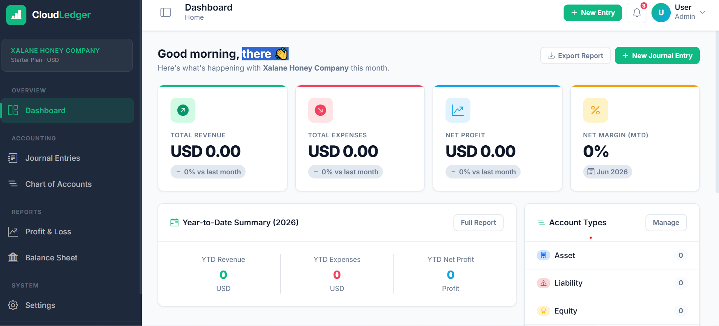The image size is (719, 326).
Task: Open Balance Sheet in sidebar
Action: 67,258
